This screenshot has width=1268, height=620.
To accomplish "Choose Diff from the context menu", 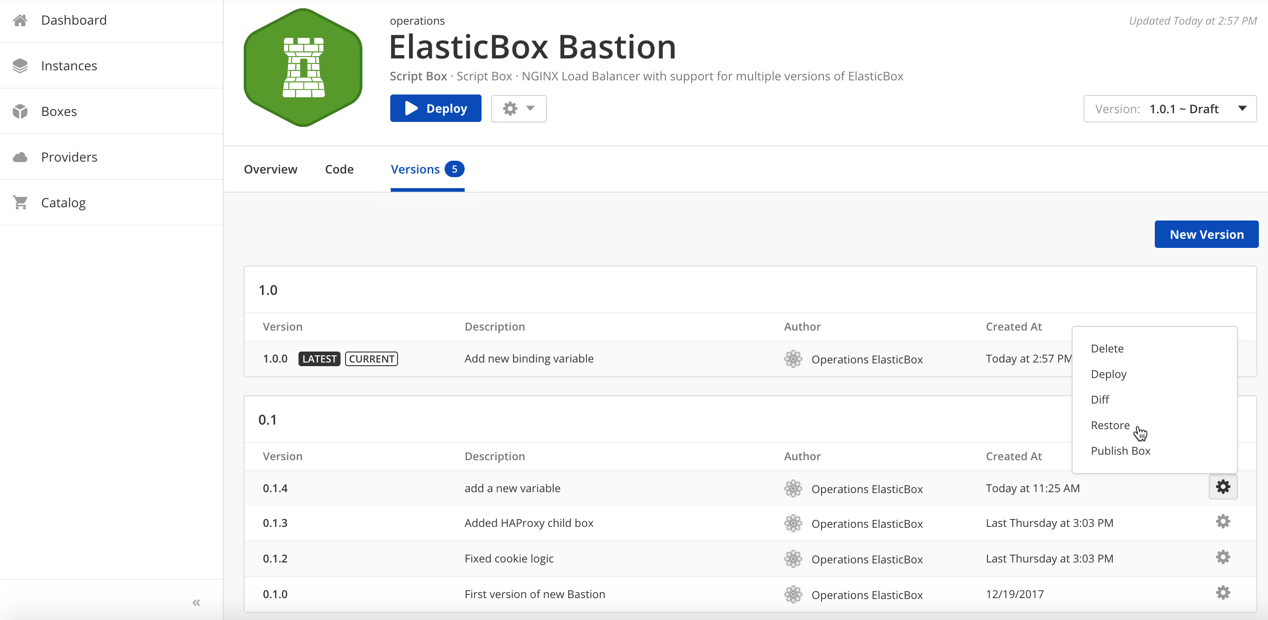I will pos(1100,399).
